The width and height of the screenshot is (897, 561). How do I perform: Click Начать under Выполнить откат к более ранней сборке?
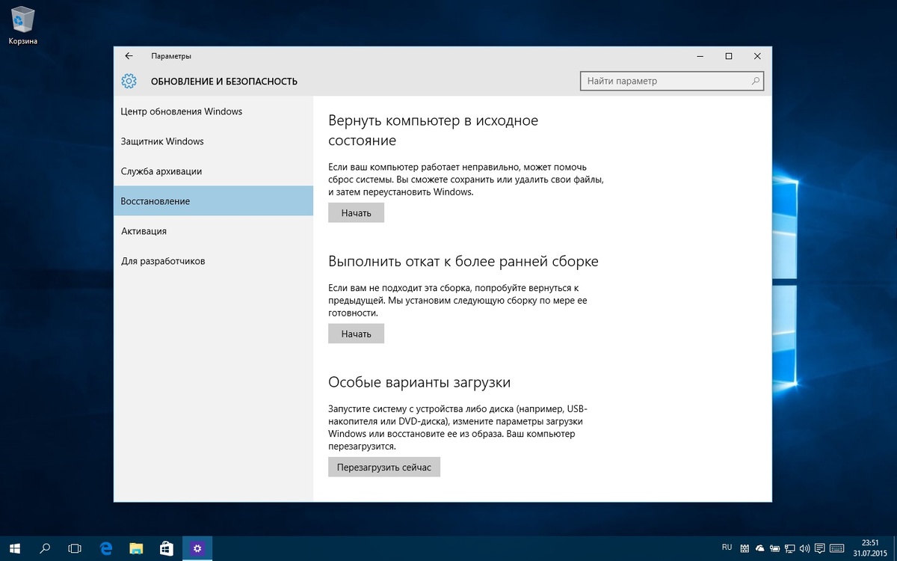click(x=356, y=334)
